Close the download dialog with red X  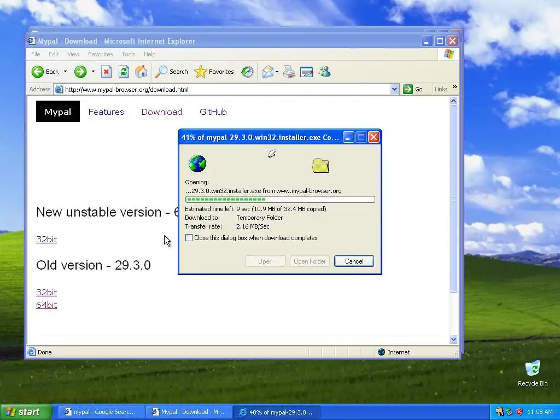[x=374, y=137]
